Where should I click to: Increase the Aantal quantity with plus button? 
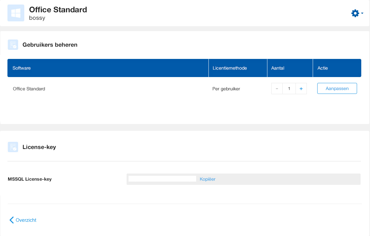tap(301, 88)
